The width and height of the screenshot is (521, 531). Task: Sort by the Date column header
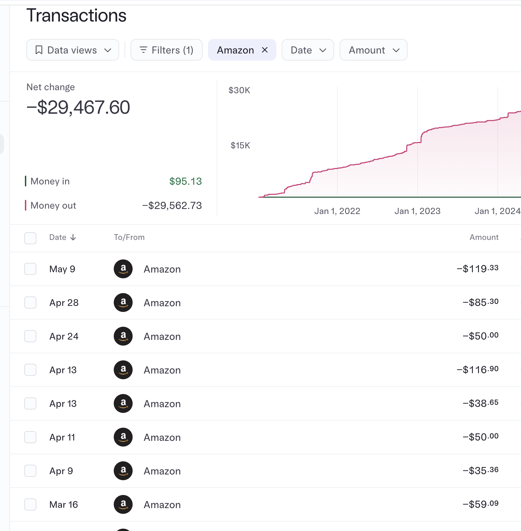[63, 237]
